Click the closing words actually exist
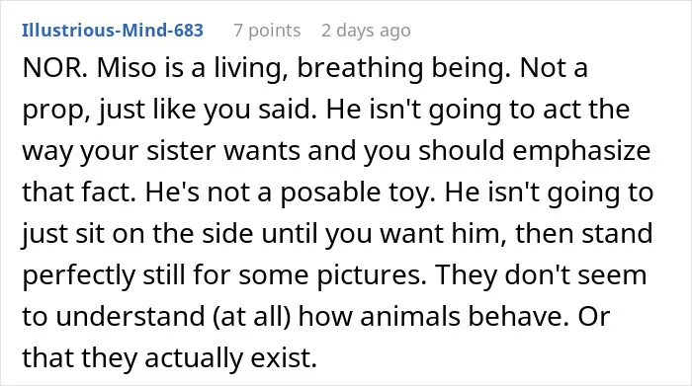 coord(230,358)
